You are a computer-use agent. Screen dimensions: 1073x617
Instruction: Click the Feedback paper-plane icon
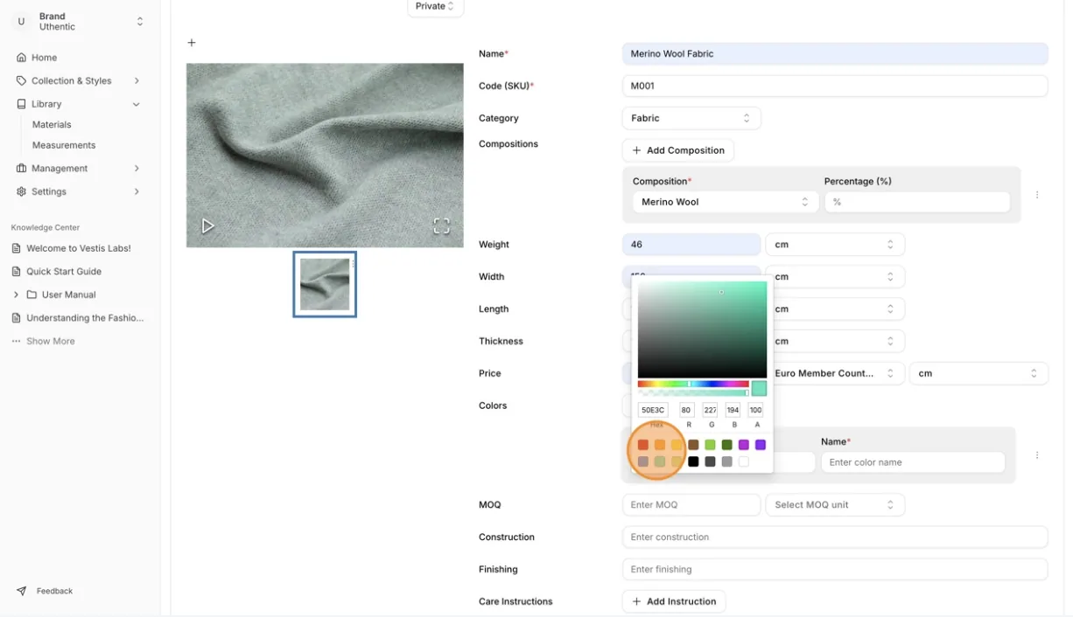(21, 591)
